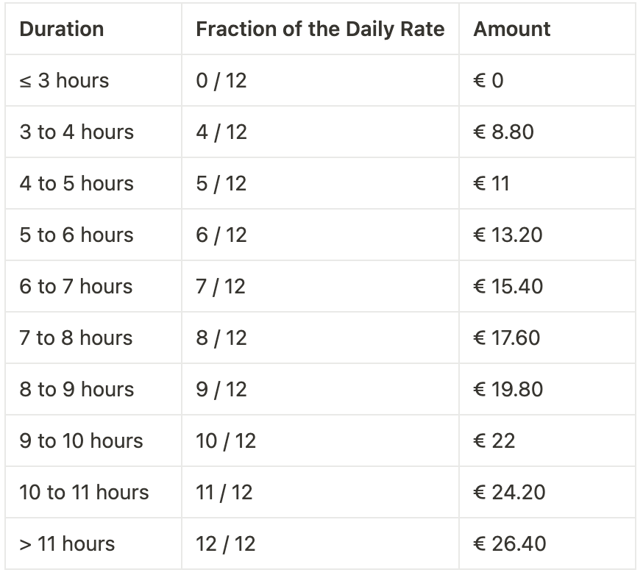Click the '€ 15.40' amount cell
This screenshot has height=578, width=643.
click(x=547, y=286)
